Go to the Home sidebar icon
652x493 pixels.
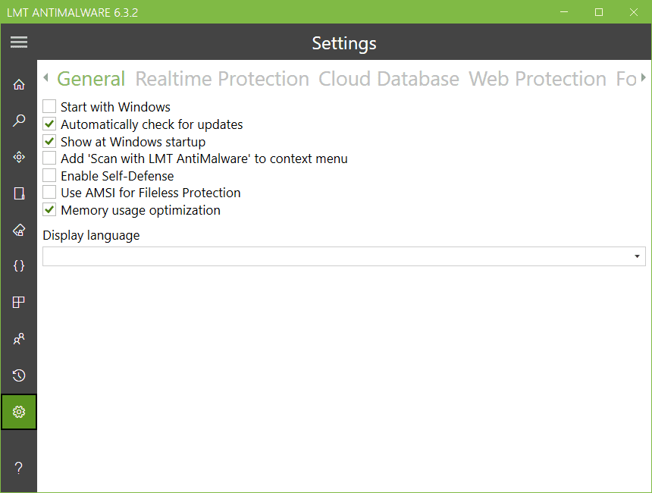coord(19,85)
